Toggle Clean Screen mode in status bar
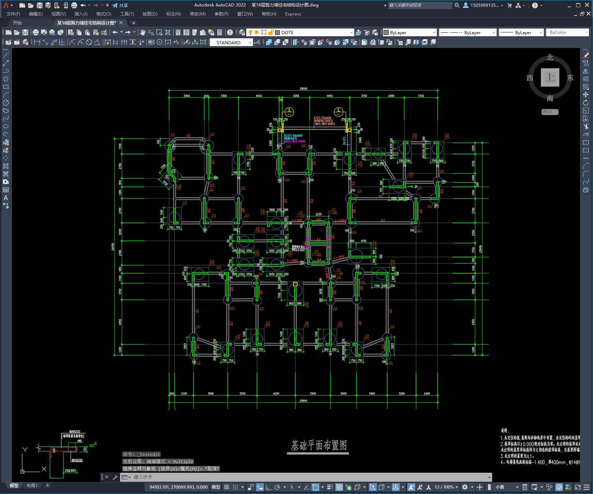Screen dimensions: 593x494 point(577,487)
